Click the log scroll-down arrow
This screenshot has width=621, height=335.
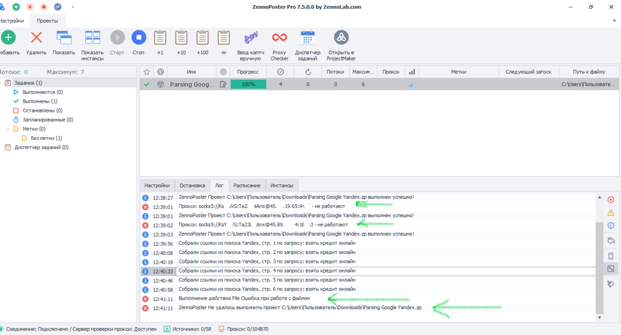pos(599,317)
